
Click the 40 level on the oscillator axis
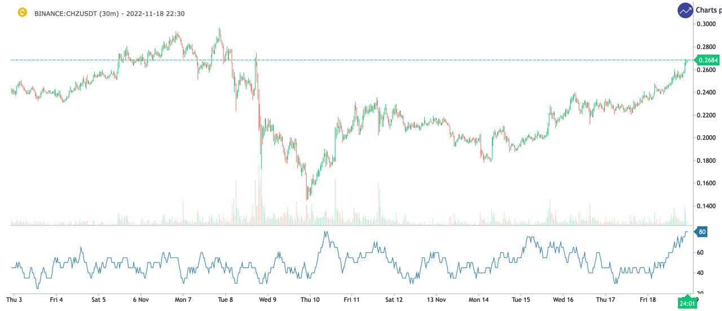point(699,273)
